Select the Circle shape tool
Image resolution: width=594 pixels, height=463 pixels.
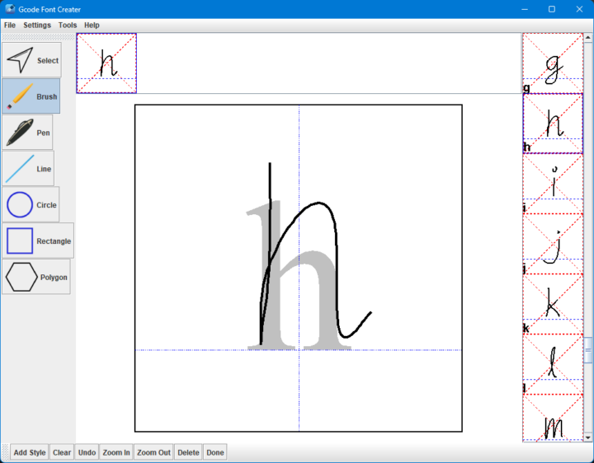tap(31, 204)
